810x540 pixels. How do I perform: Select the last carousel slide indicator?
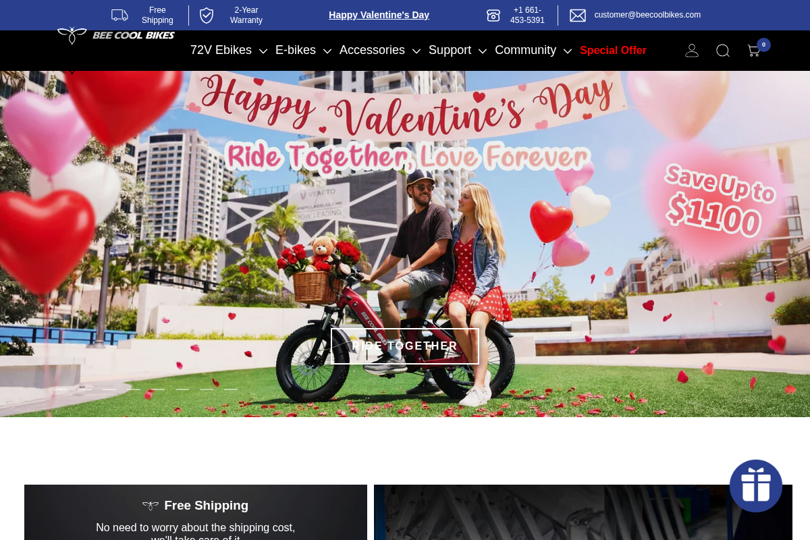pyautogui.click(x=230, y=389)
